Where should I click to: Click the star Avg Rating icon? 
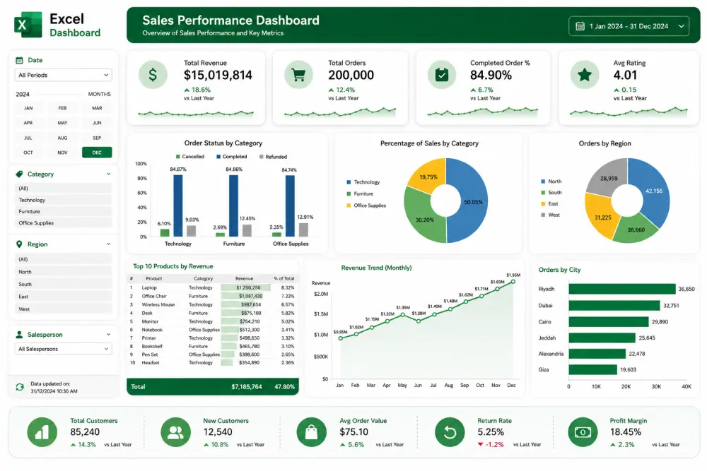(x=585, y=74)
